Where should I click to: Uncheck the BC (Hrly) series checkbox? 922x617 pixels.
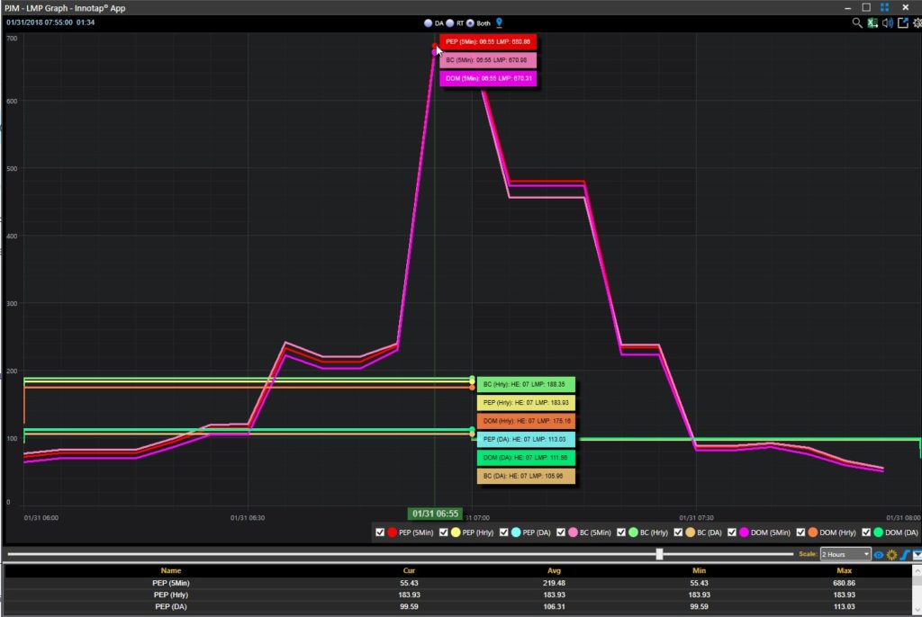coord(621,532)
